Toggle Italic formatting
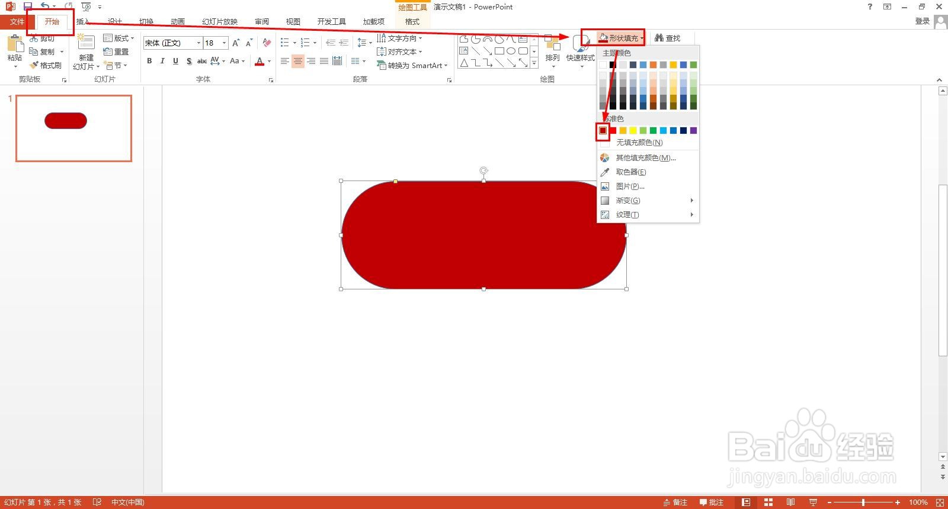This screenshot has height=509, width=948. pos(162,60)
